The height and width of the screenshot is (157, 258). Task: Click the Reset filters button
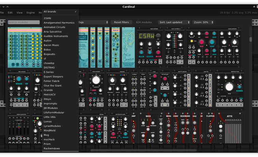(x=121, y=22)
